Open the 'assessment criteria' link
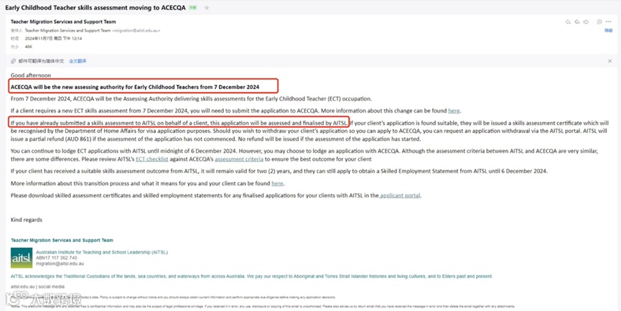 pyautogui.click(x=239, y=159)
